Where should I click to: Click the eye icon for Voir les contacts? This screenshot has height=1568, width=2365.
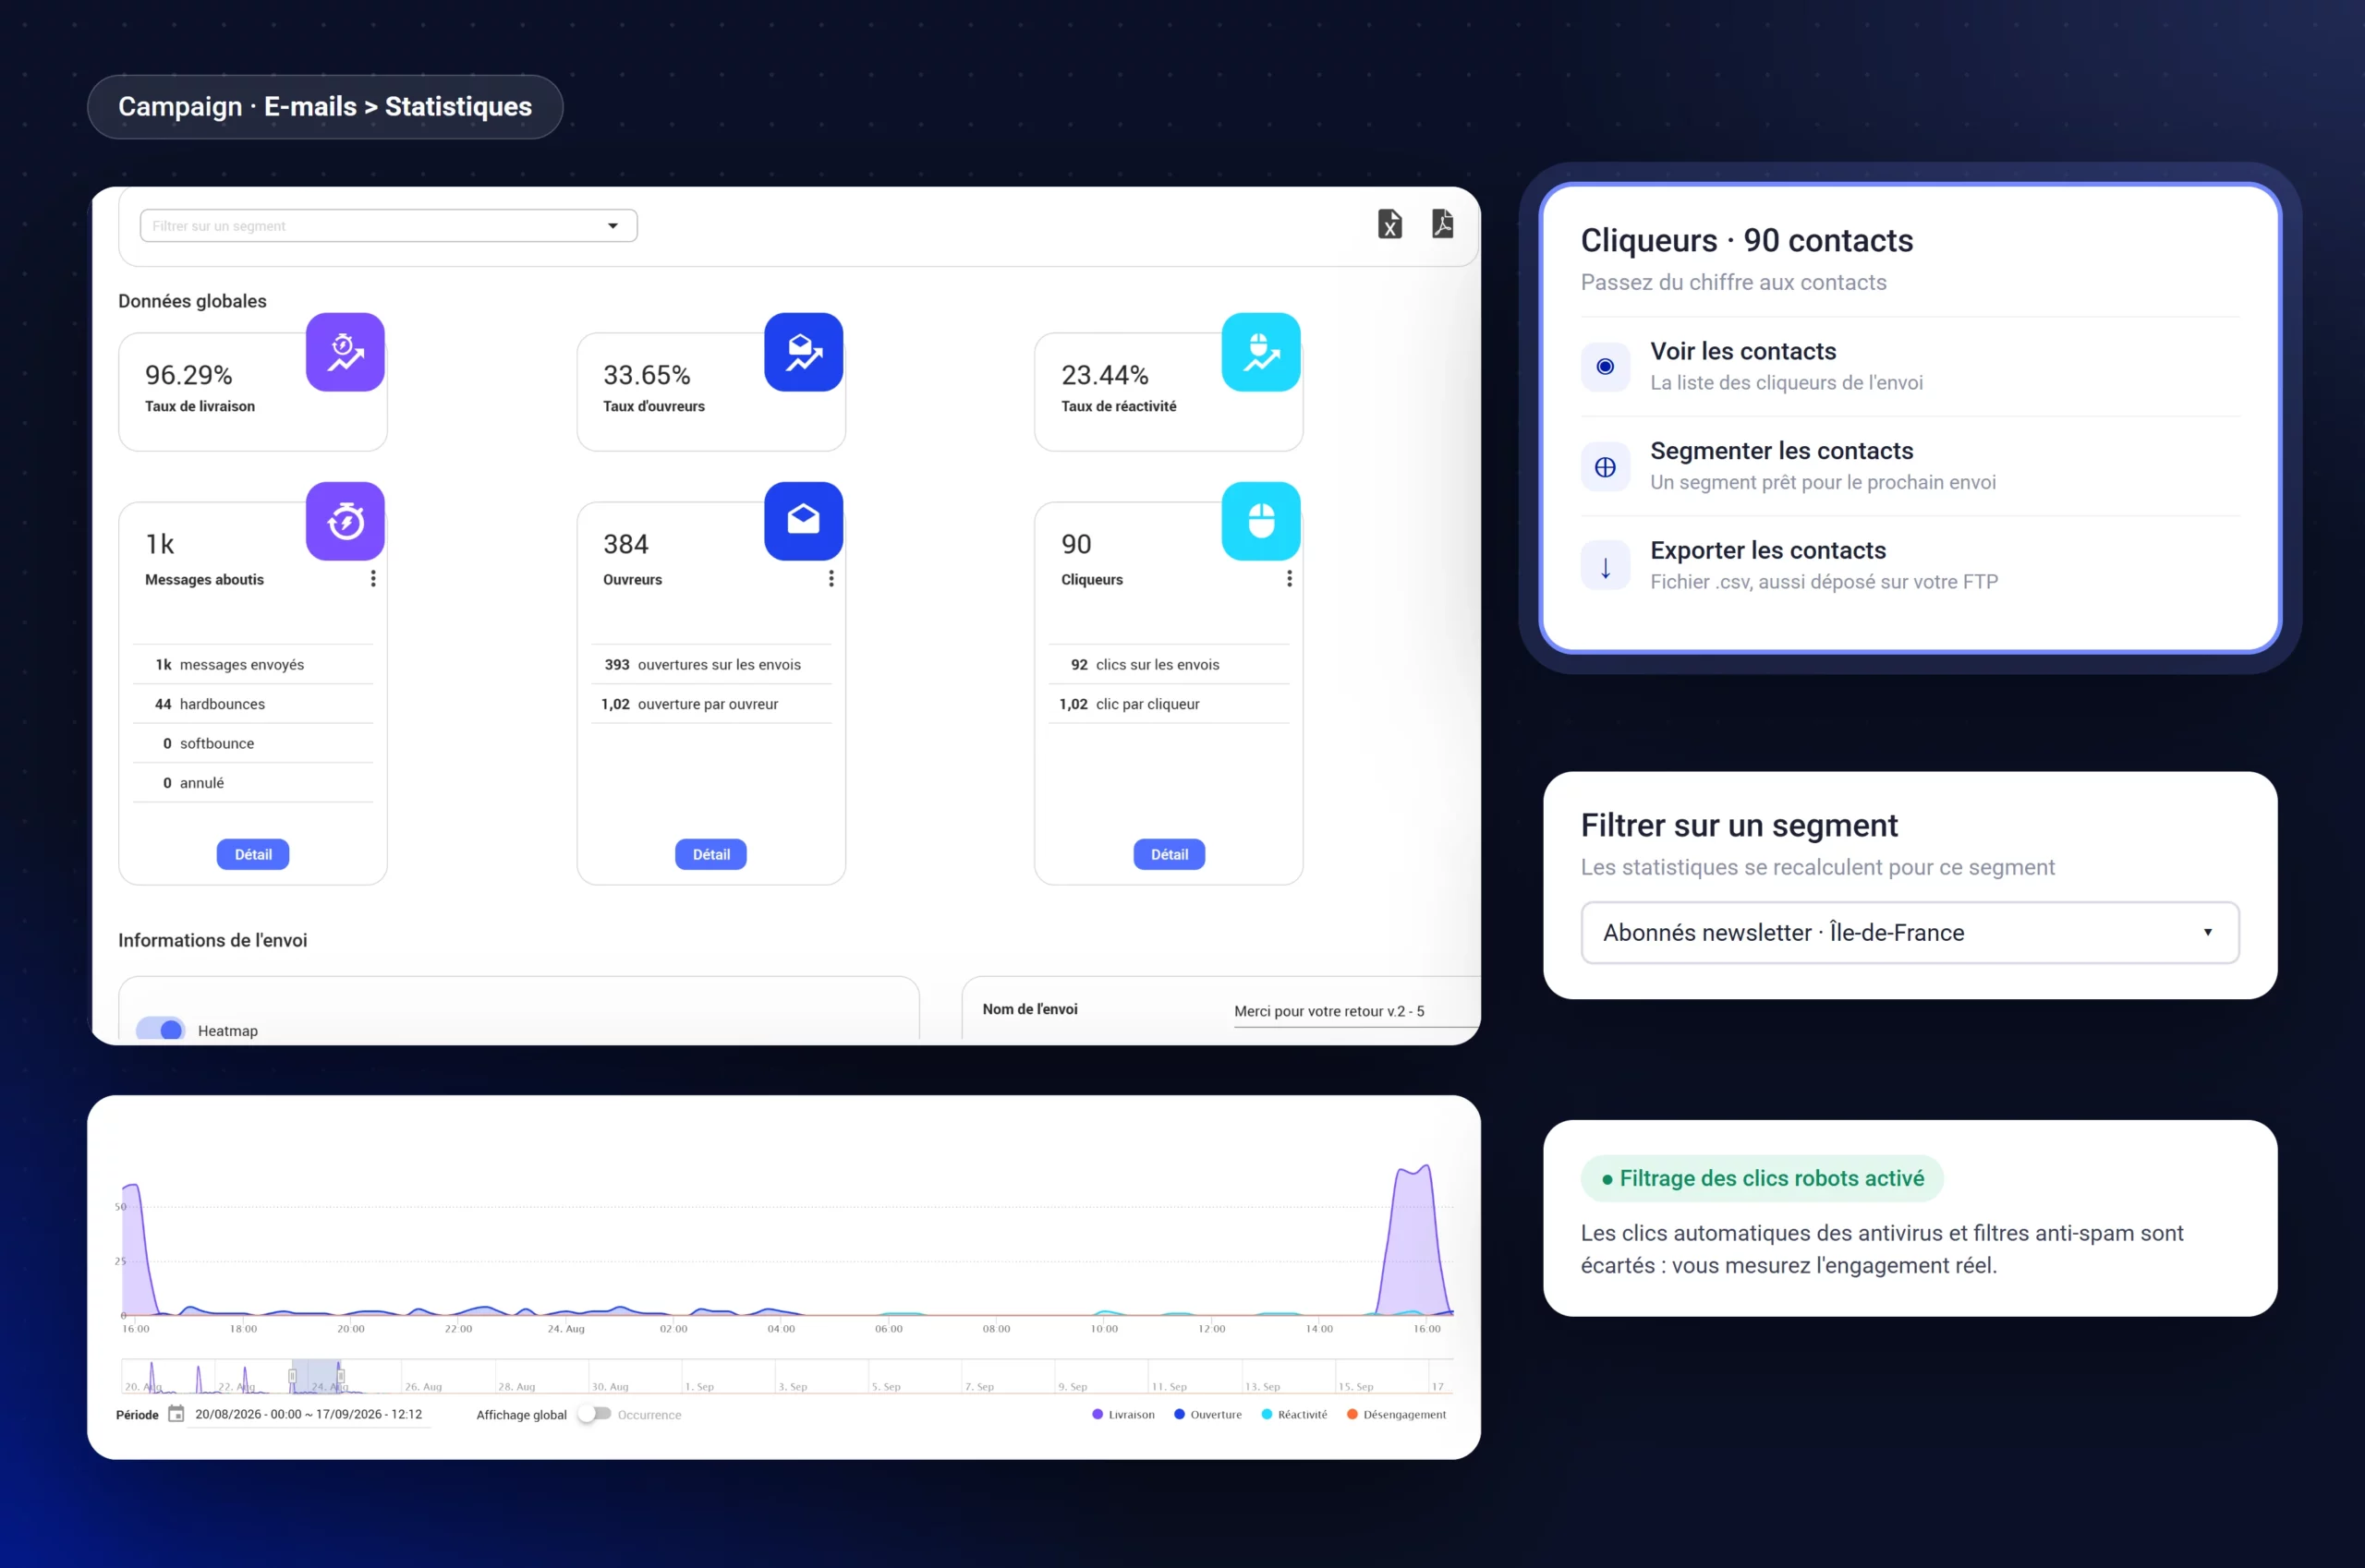pyautogui.click(x=1606, y=367)
